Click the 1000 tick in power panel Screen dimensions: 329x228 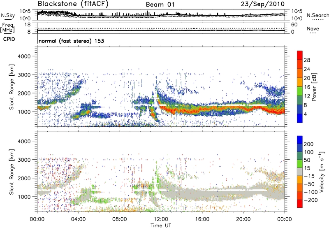[24, 112]
